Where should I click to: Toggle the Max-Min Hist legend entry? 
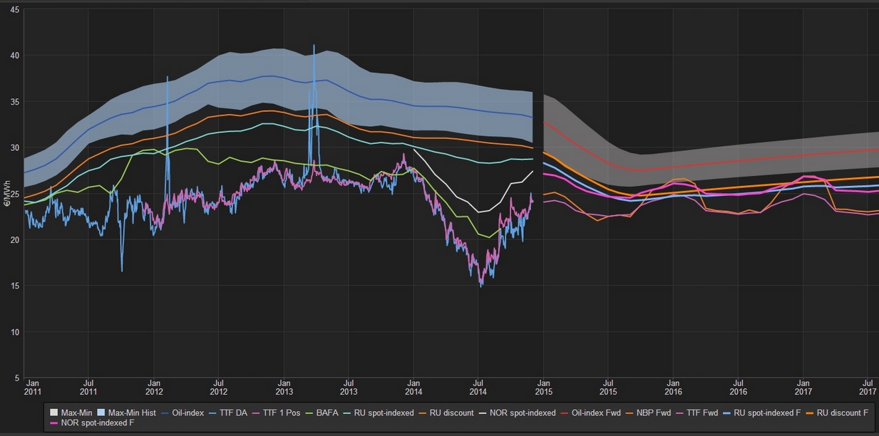(x=132, y=412)
